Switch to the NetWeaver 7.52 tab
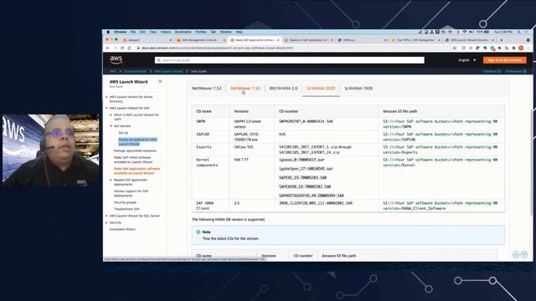Image resolution: width=536 pixels, height=301 pixels. [x=207, y=89]
